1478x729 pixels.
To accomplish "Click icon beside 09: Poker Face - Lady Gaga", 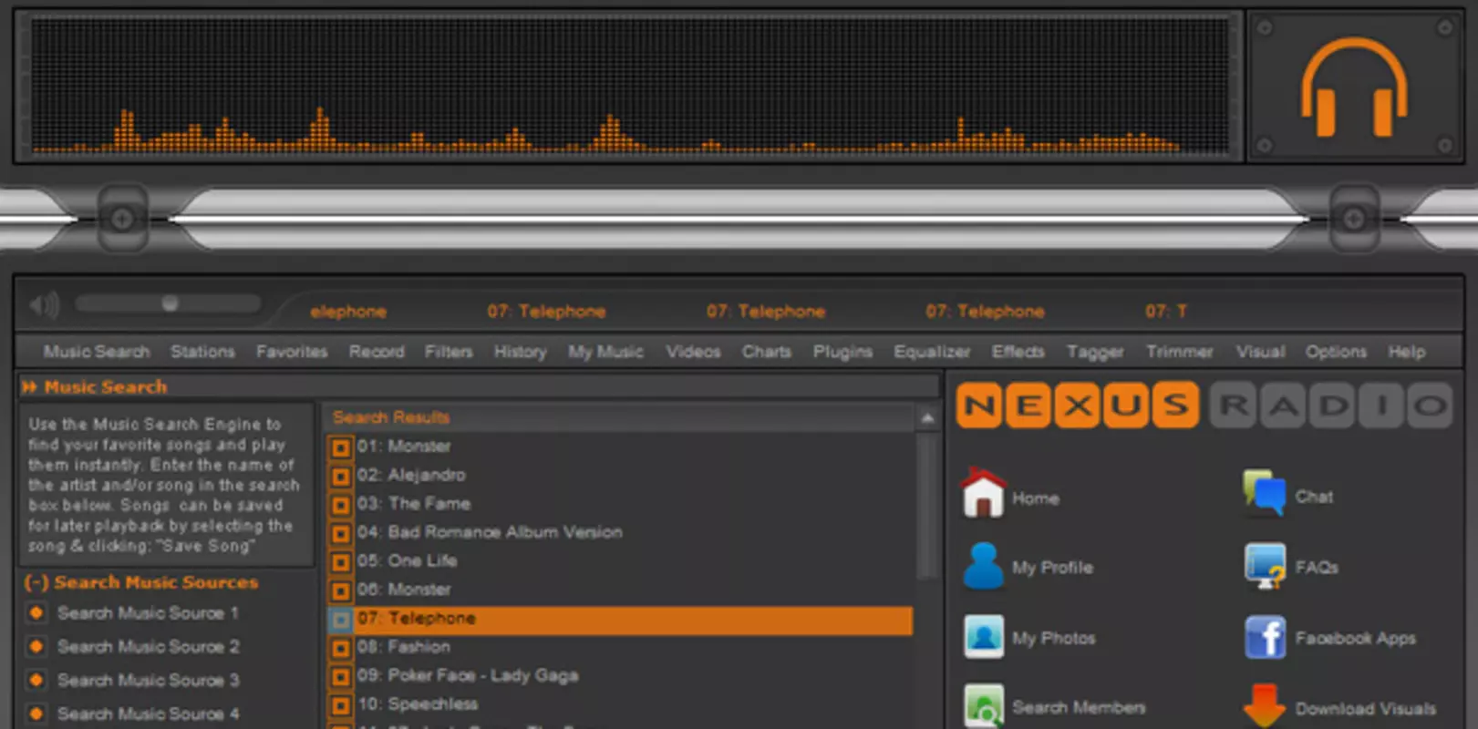I will point(341,677).
